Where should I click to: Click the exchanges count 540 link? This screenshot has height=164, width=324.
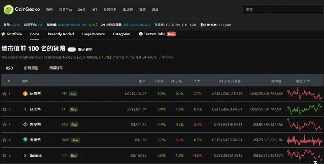click(40, 25)
